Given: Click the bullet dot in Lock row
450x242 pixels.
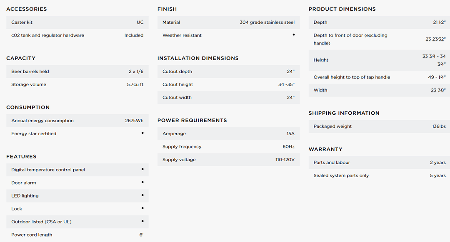Looking at the screenshot, I should (x=142, y=208).
